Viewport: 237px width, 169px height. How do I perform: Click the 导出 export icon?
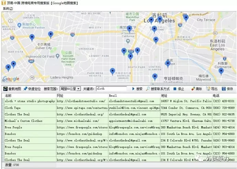pos(208,89)
